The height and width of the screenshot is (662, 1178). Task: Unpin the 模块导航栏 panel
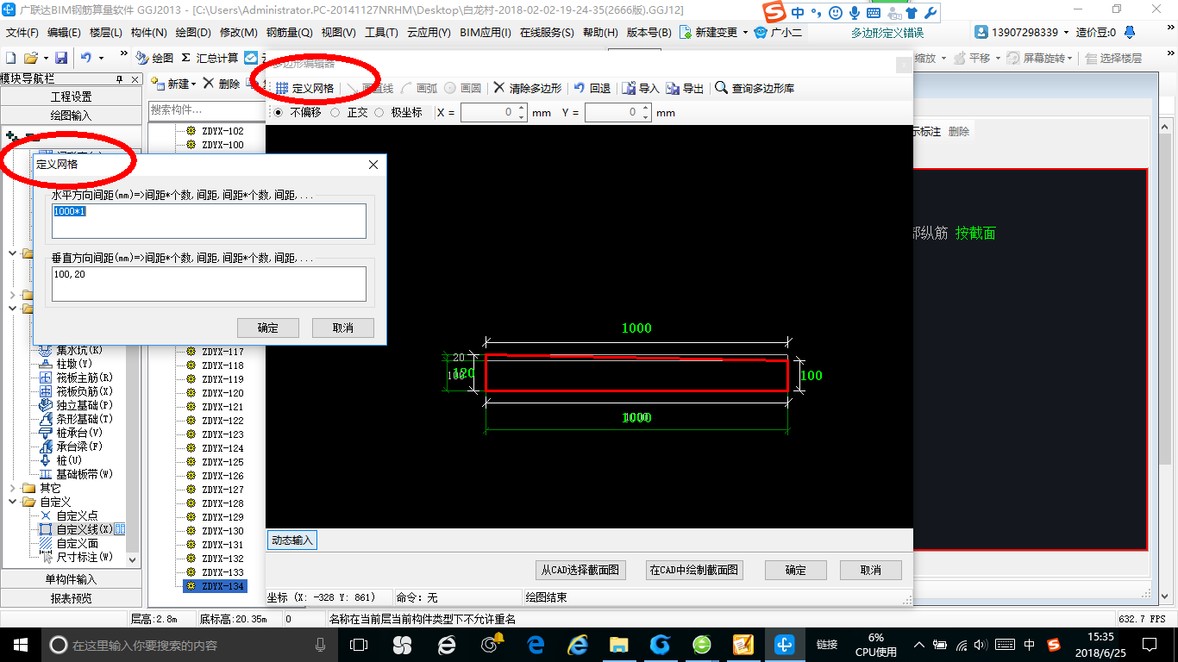(119, 79)
